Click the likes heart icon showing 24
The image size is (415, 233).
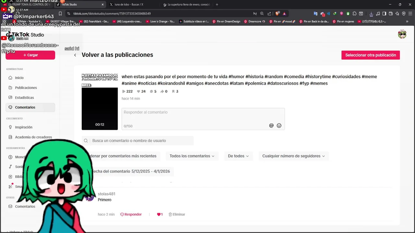tap(138, 91)
